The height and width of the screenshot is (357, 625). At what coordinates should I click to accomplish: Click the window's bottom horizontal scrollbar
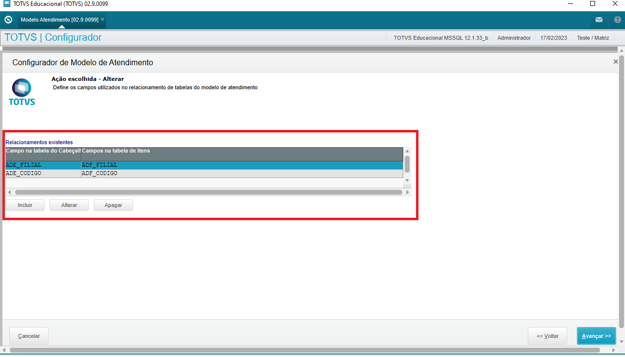tap(304, 350)
